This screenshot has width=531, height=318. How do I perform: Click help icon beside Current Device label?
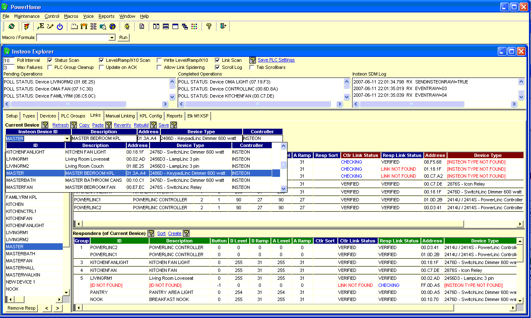click(45, 125)
